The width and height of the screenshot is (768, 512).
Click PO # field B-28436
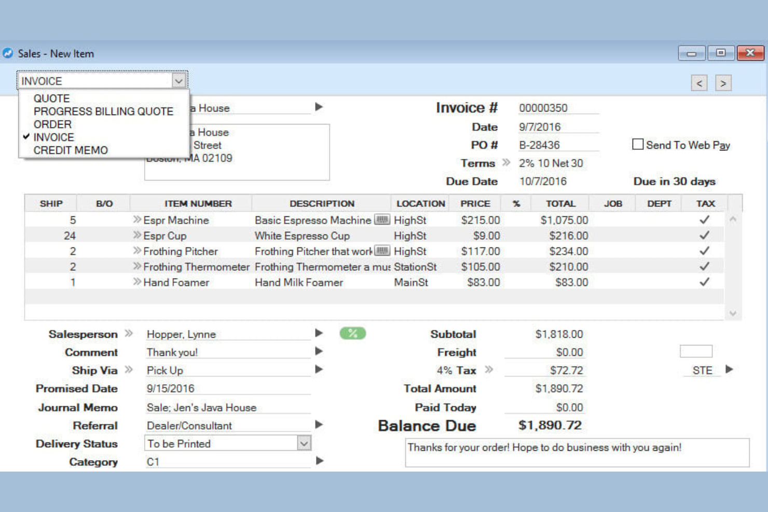tap(558, 145)
